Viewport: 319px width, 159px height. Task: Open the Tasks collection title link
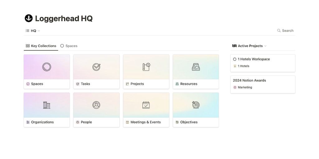click(85, 84)
